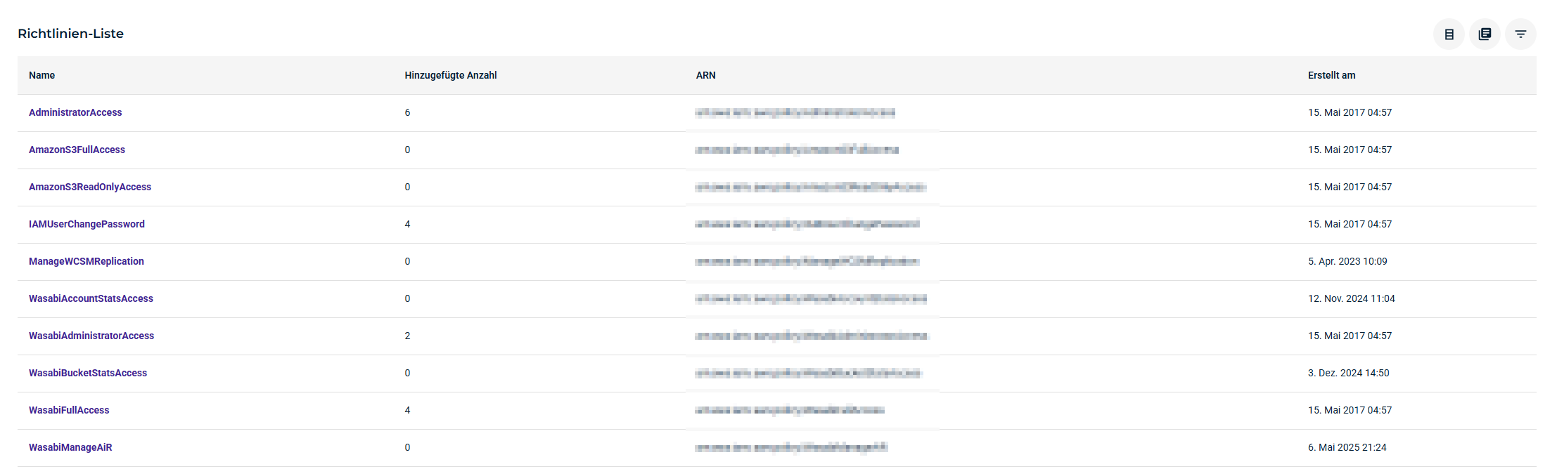Screen dimensions: 1557x469
Task: Open the AmazonS3FullAccess policy link
Action: [x=77, y=150]
